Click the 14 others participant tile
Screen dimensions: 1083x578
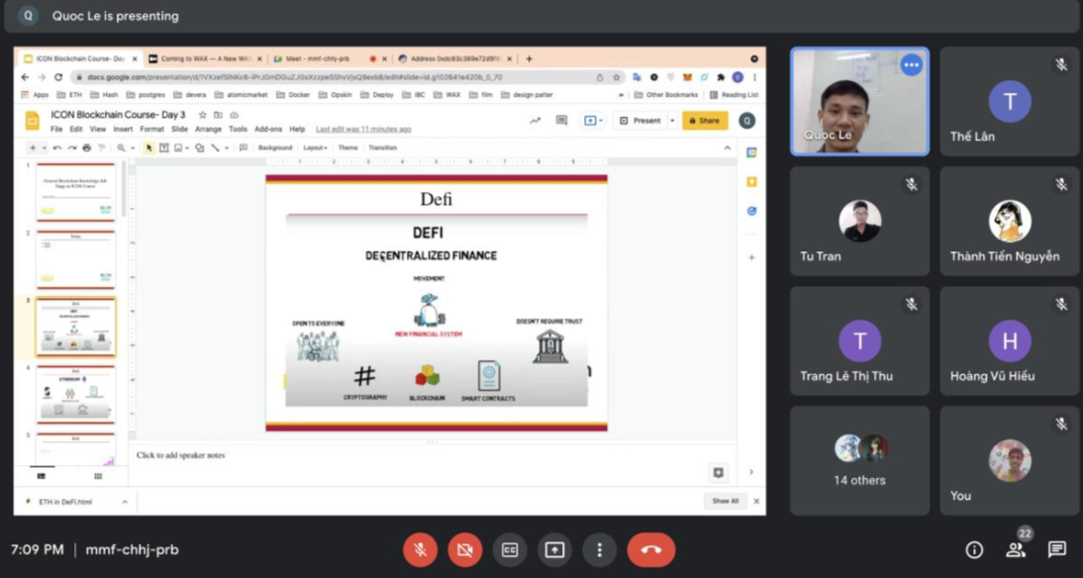click(x=859, y=460)
